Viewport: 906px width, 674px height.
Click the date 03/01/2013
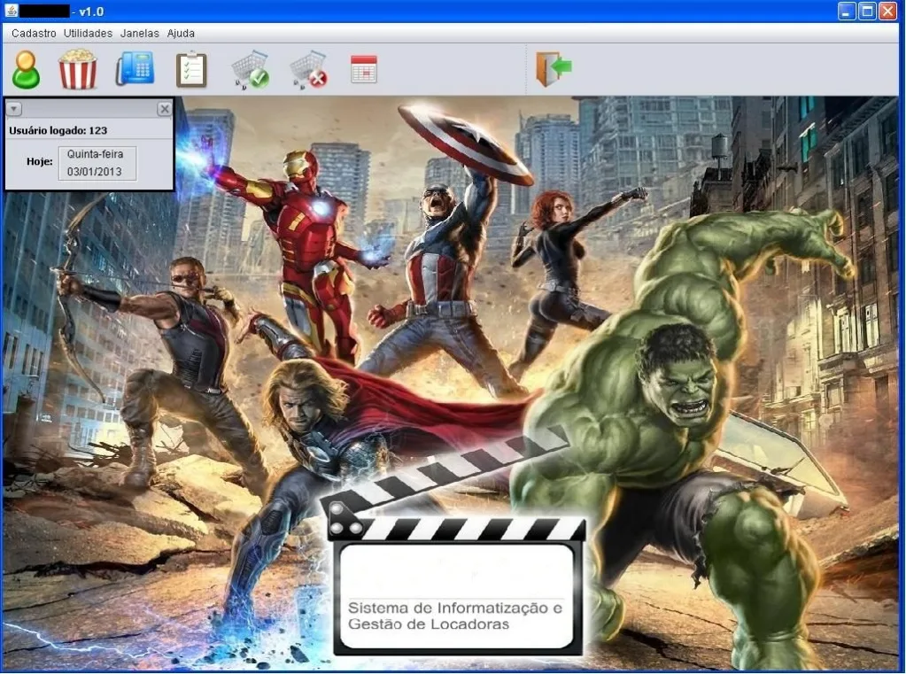click(x=94, y=172)
